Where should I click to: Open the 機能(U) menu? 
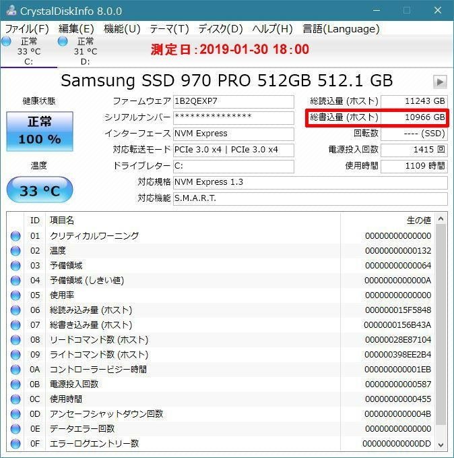tap(122, 29)
